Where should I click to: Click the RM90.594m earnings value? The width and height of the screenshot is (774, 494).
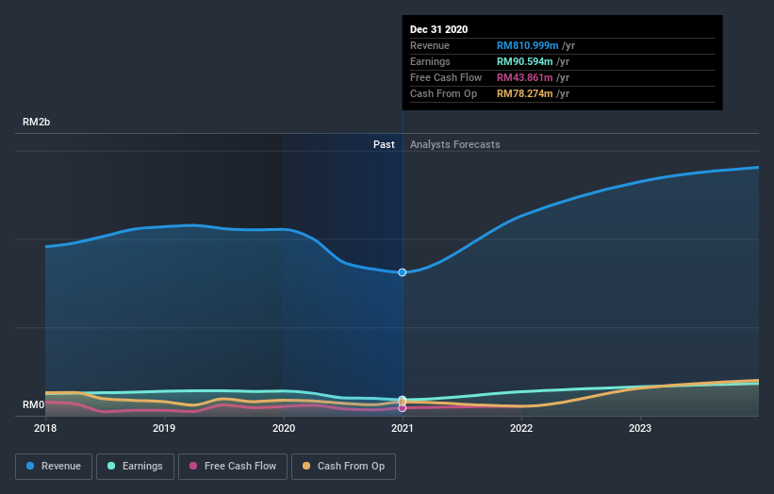click(x=524, y=61)
